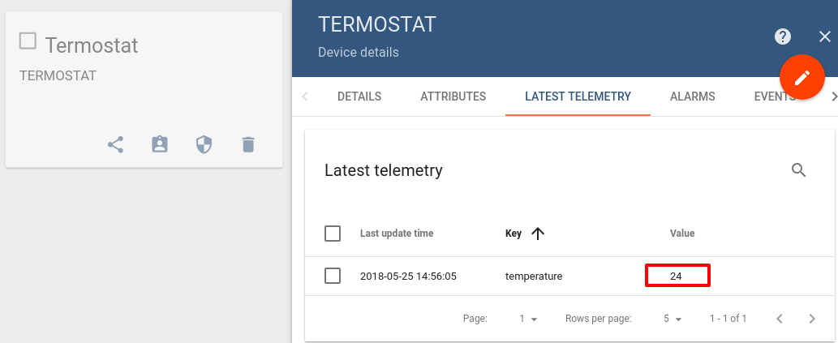Go to next page arrow in pagination
Screen dimensions: 838x343
point(812,319)
